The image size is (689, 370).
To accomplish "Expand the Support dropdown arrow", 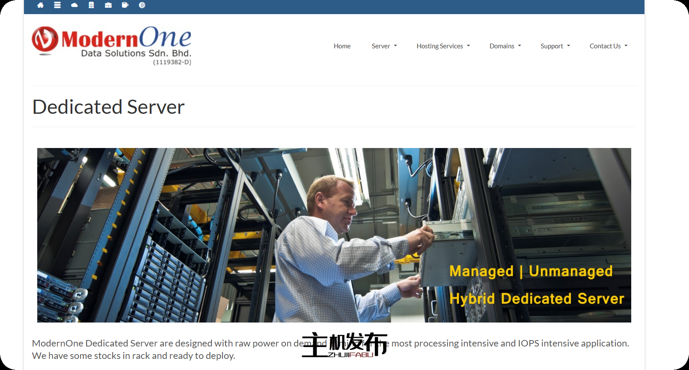I will pyautogui.click(x=569, y=46).
